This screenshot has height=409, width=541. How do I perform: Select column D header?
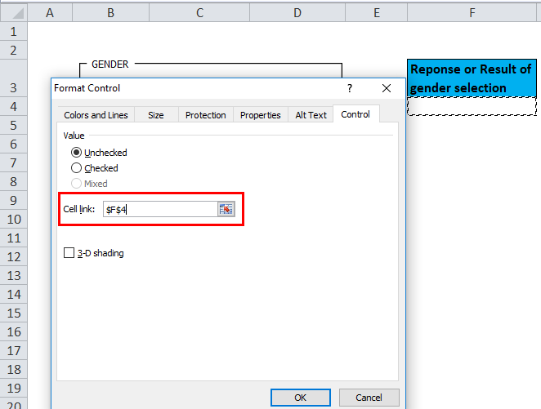[297, 13]
